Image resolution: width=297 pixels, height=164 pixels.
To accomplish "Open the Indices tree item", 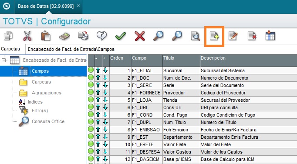I will (x=35, y=102).
